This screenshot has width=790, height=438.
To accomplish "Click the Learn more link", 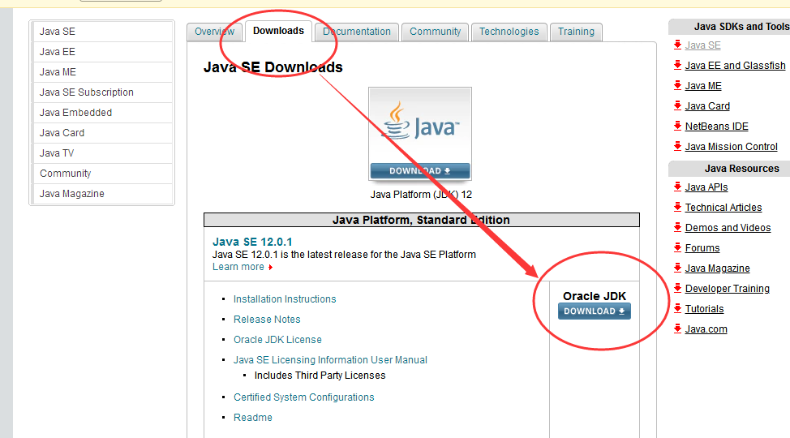I will pyautogui.click(x=238, y=267).
